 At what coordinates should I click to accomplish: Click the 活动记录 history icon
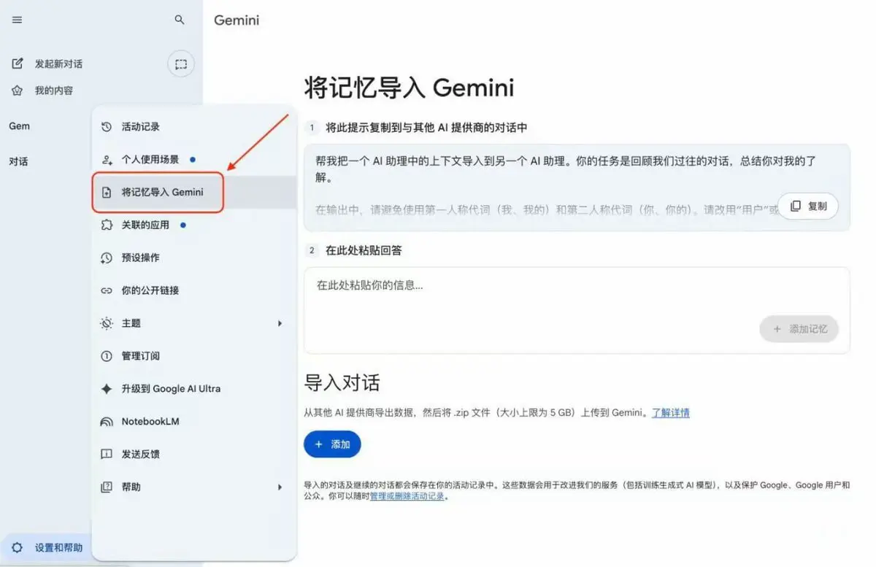point(107,127)
